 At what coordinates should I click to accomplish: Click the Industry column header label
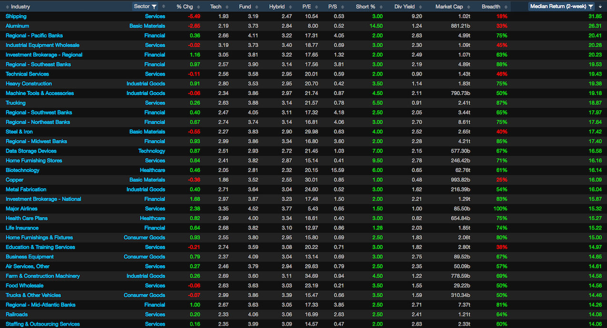point(20,7)
